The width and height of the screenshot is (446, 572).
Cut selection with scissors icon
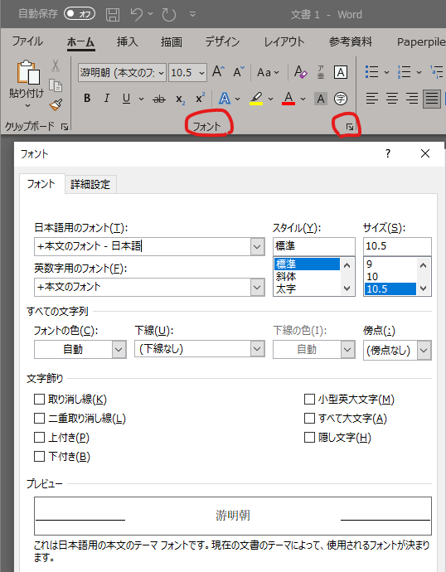click(56, 65)
